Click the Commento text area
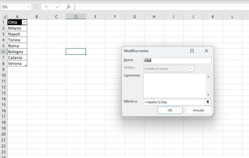The height and width of the screenshot is (158, 249). 175,86
